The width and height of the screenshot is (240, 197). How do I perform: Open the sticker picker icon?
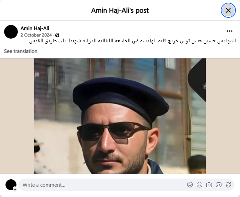click(228, 185)
